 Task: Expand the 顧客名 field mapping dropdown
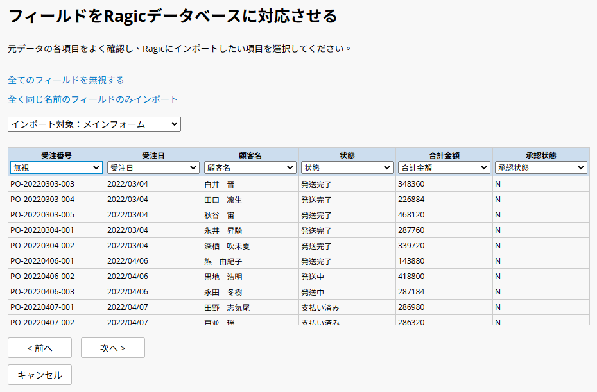pyautogui.click(x=250, y=167)
